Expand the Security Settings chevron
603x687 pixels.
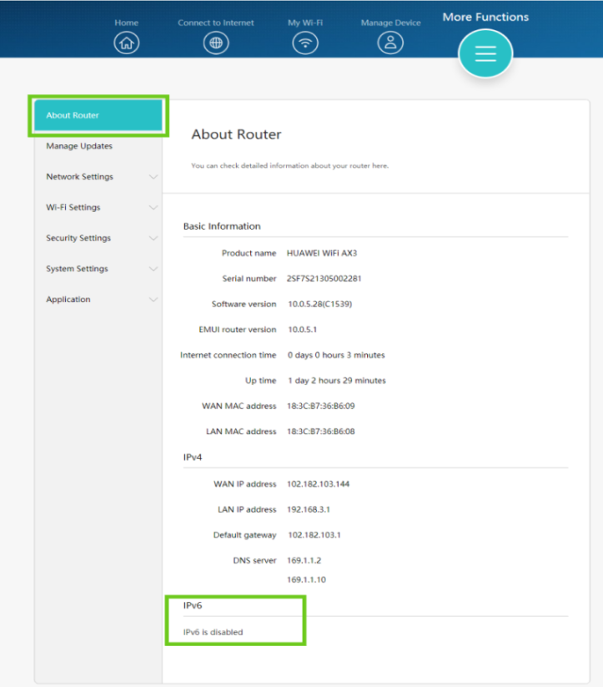click(x=153, y=238)
